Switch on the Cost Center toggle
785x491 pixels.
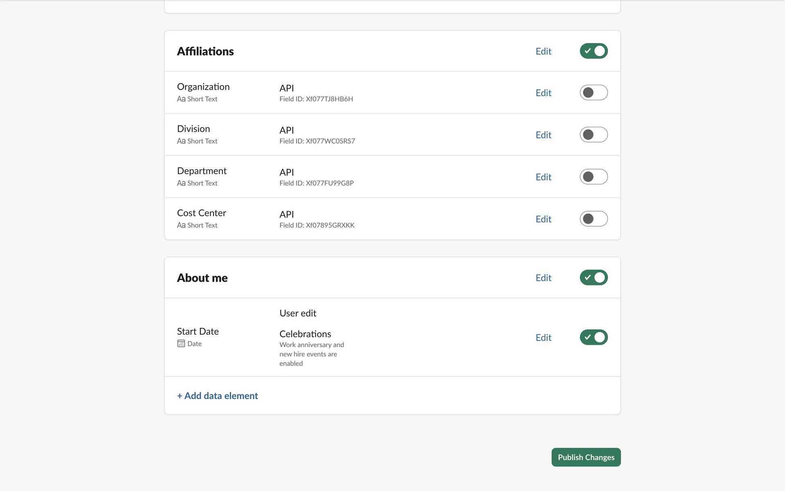tap(593, 219)
